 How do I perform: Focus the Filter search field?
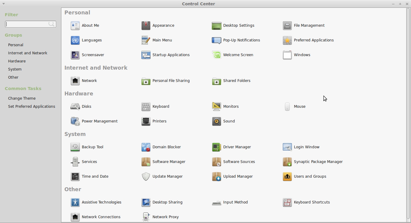pyautogui.click(x=30, y=24)
